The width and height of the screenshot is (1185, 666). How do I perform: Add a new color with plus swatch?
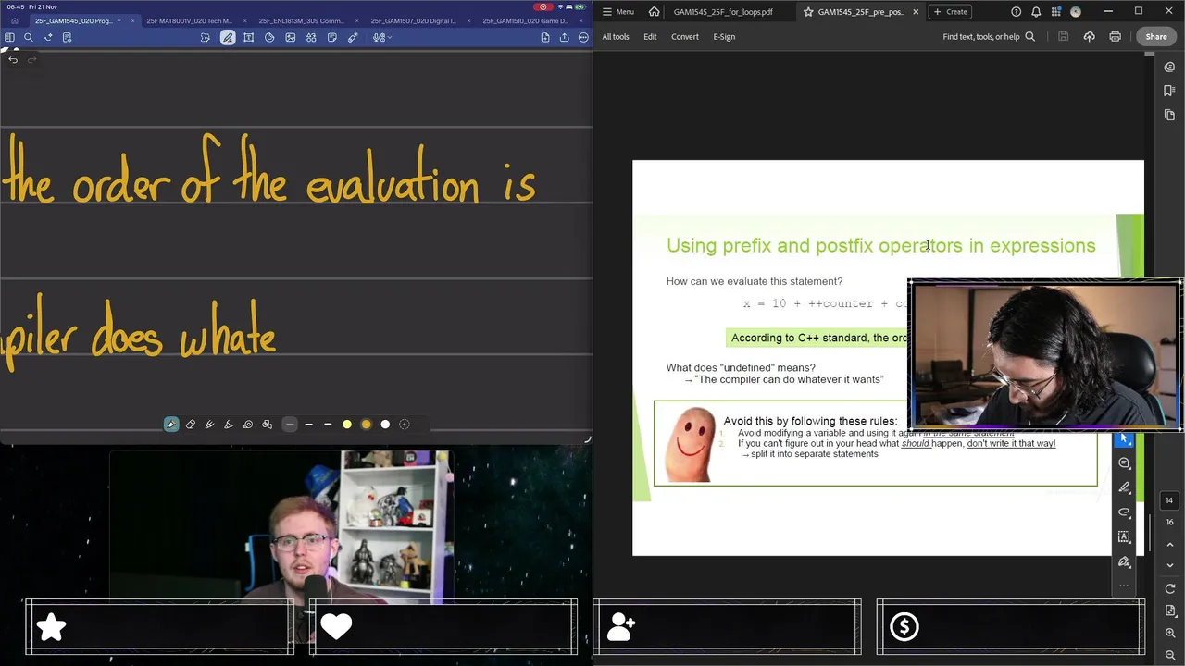(405, 425)
